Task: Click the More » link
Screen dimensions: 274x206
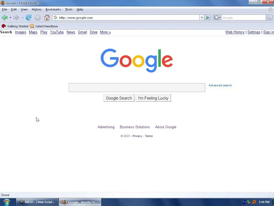Action: 105,32
